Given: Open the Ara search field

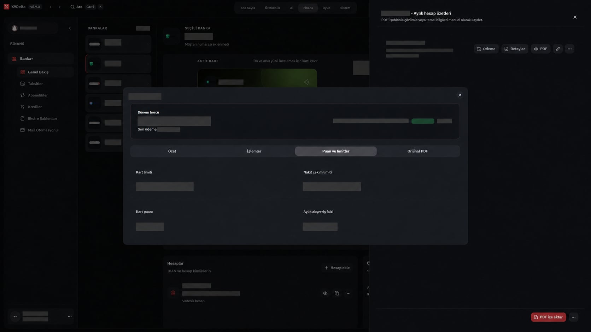Looking at the screenshot, I should [87, 7].
